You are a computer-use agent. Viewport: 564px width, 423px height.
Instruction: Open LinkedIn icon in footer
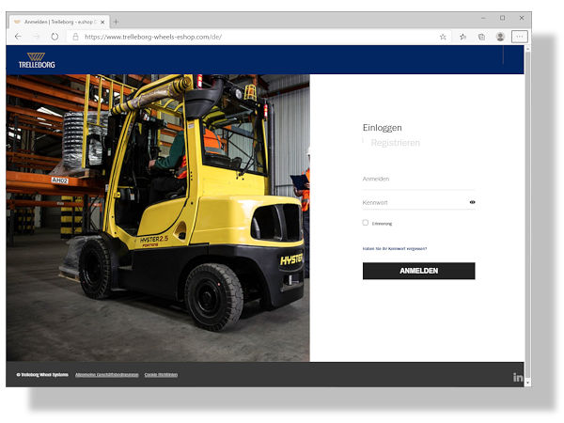(x=518, y=377)
